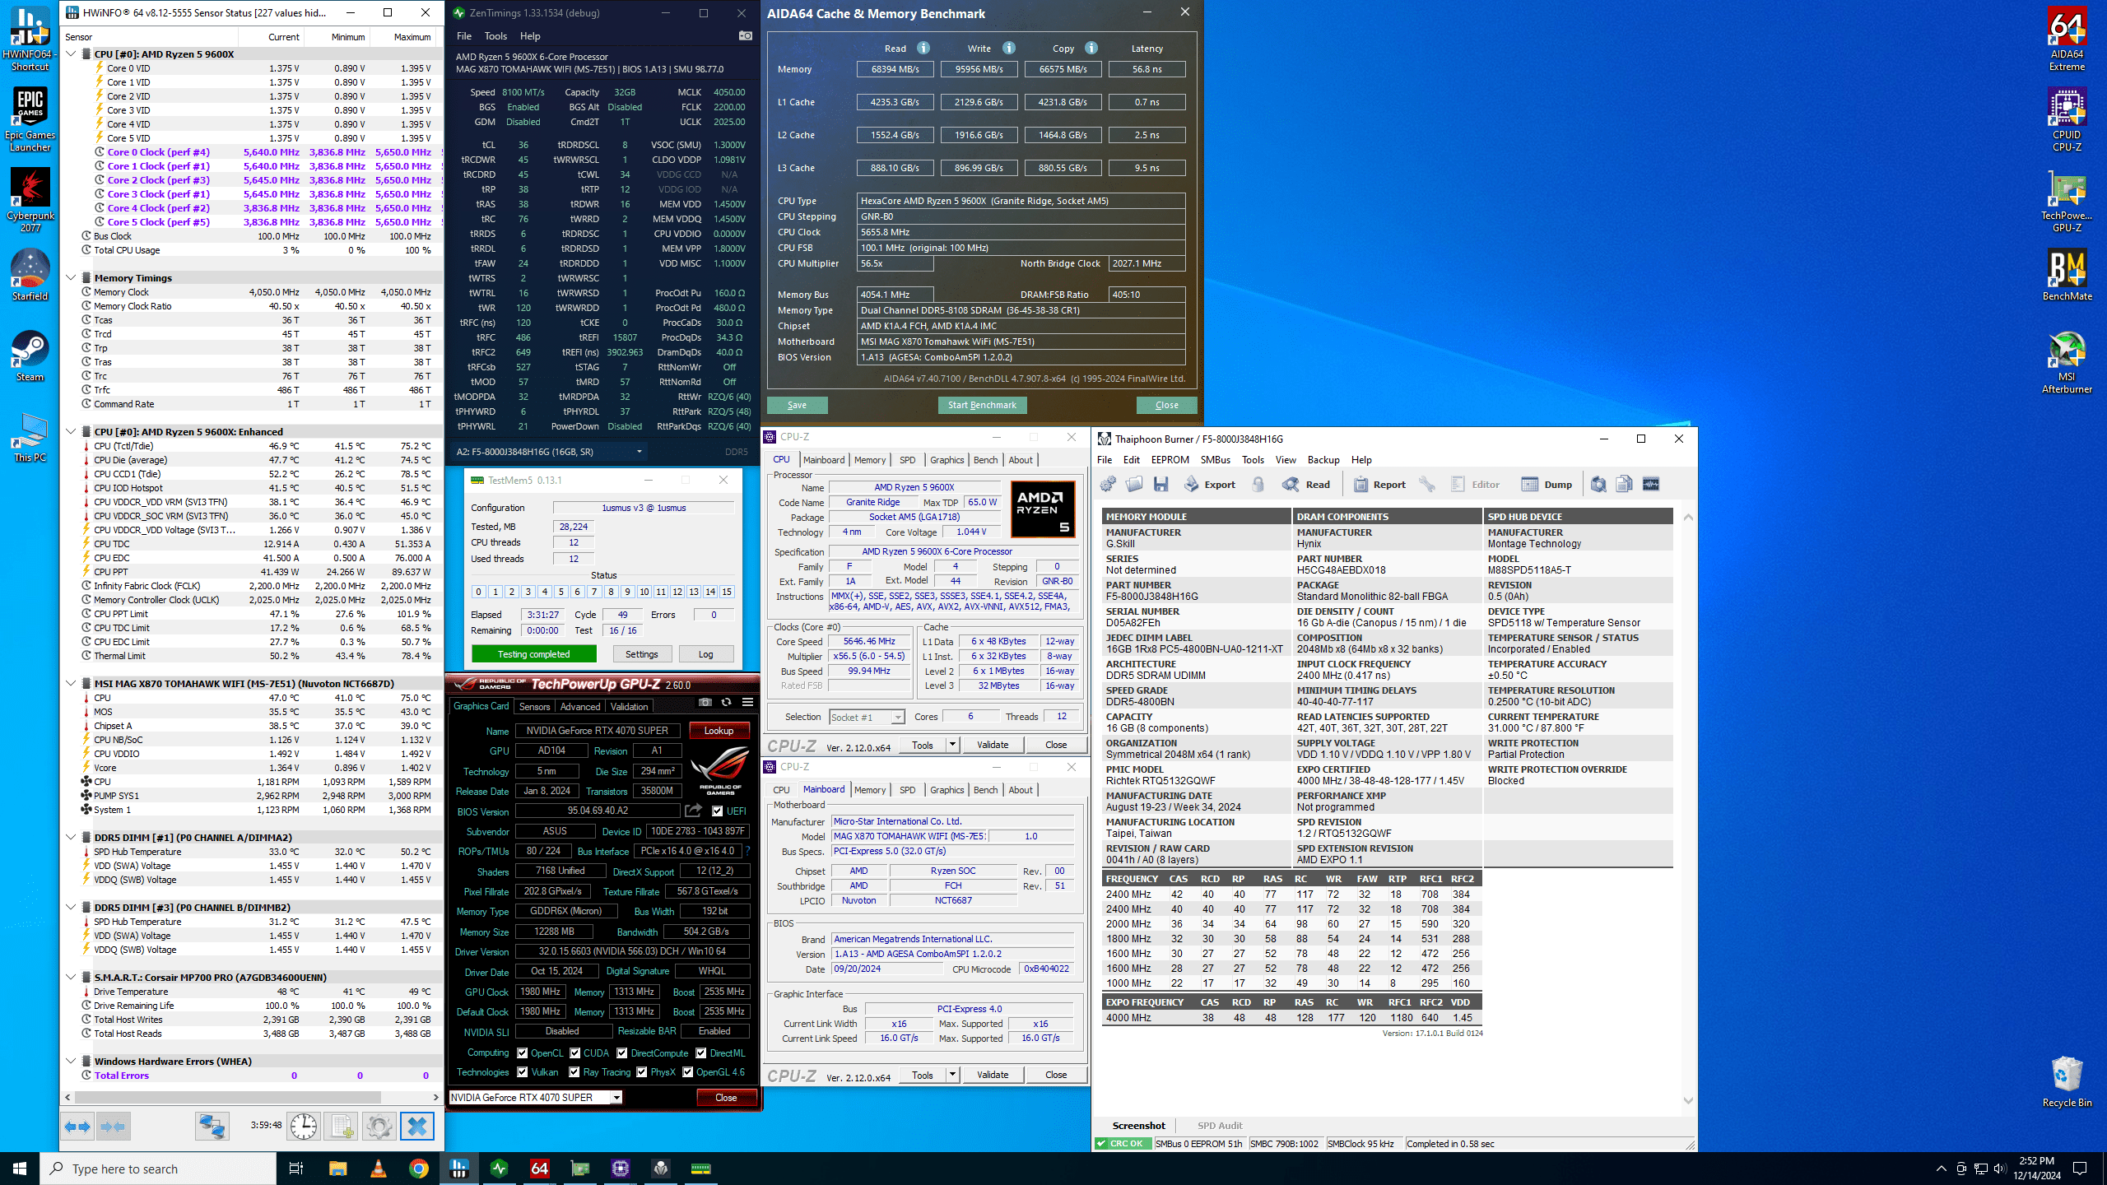The width and height of the screenshot is (2107, 1185).
Task: Click HWiNFO logging sheet icon
Action: coord(342,1126)
